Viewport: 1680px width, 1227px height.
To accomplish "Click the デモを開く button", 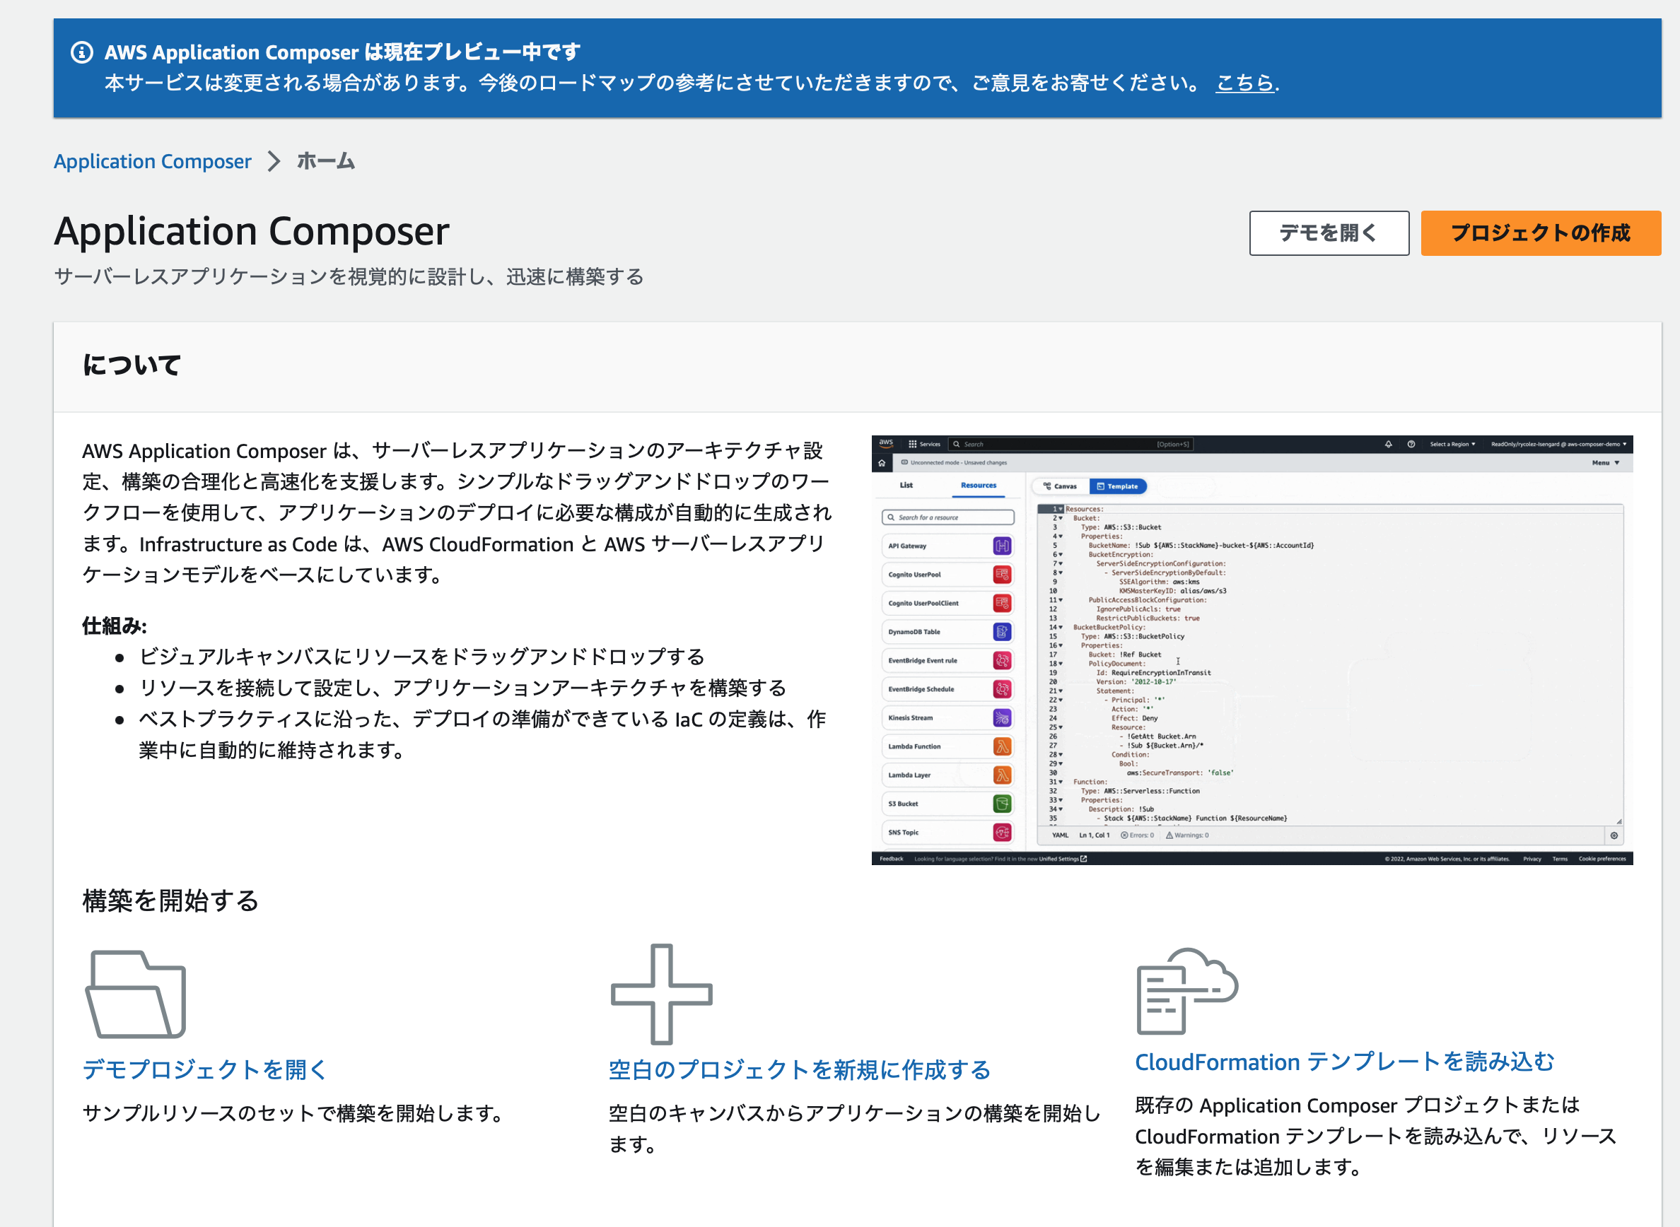I will [1329, 233].
